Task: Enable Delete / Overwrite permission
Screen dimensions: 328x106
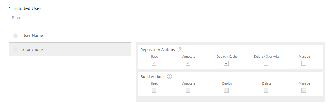Action: coord(266,63)
